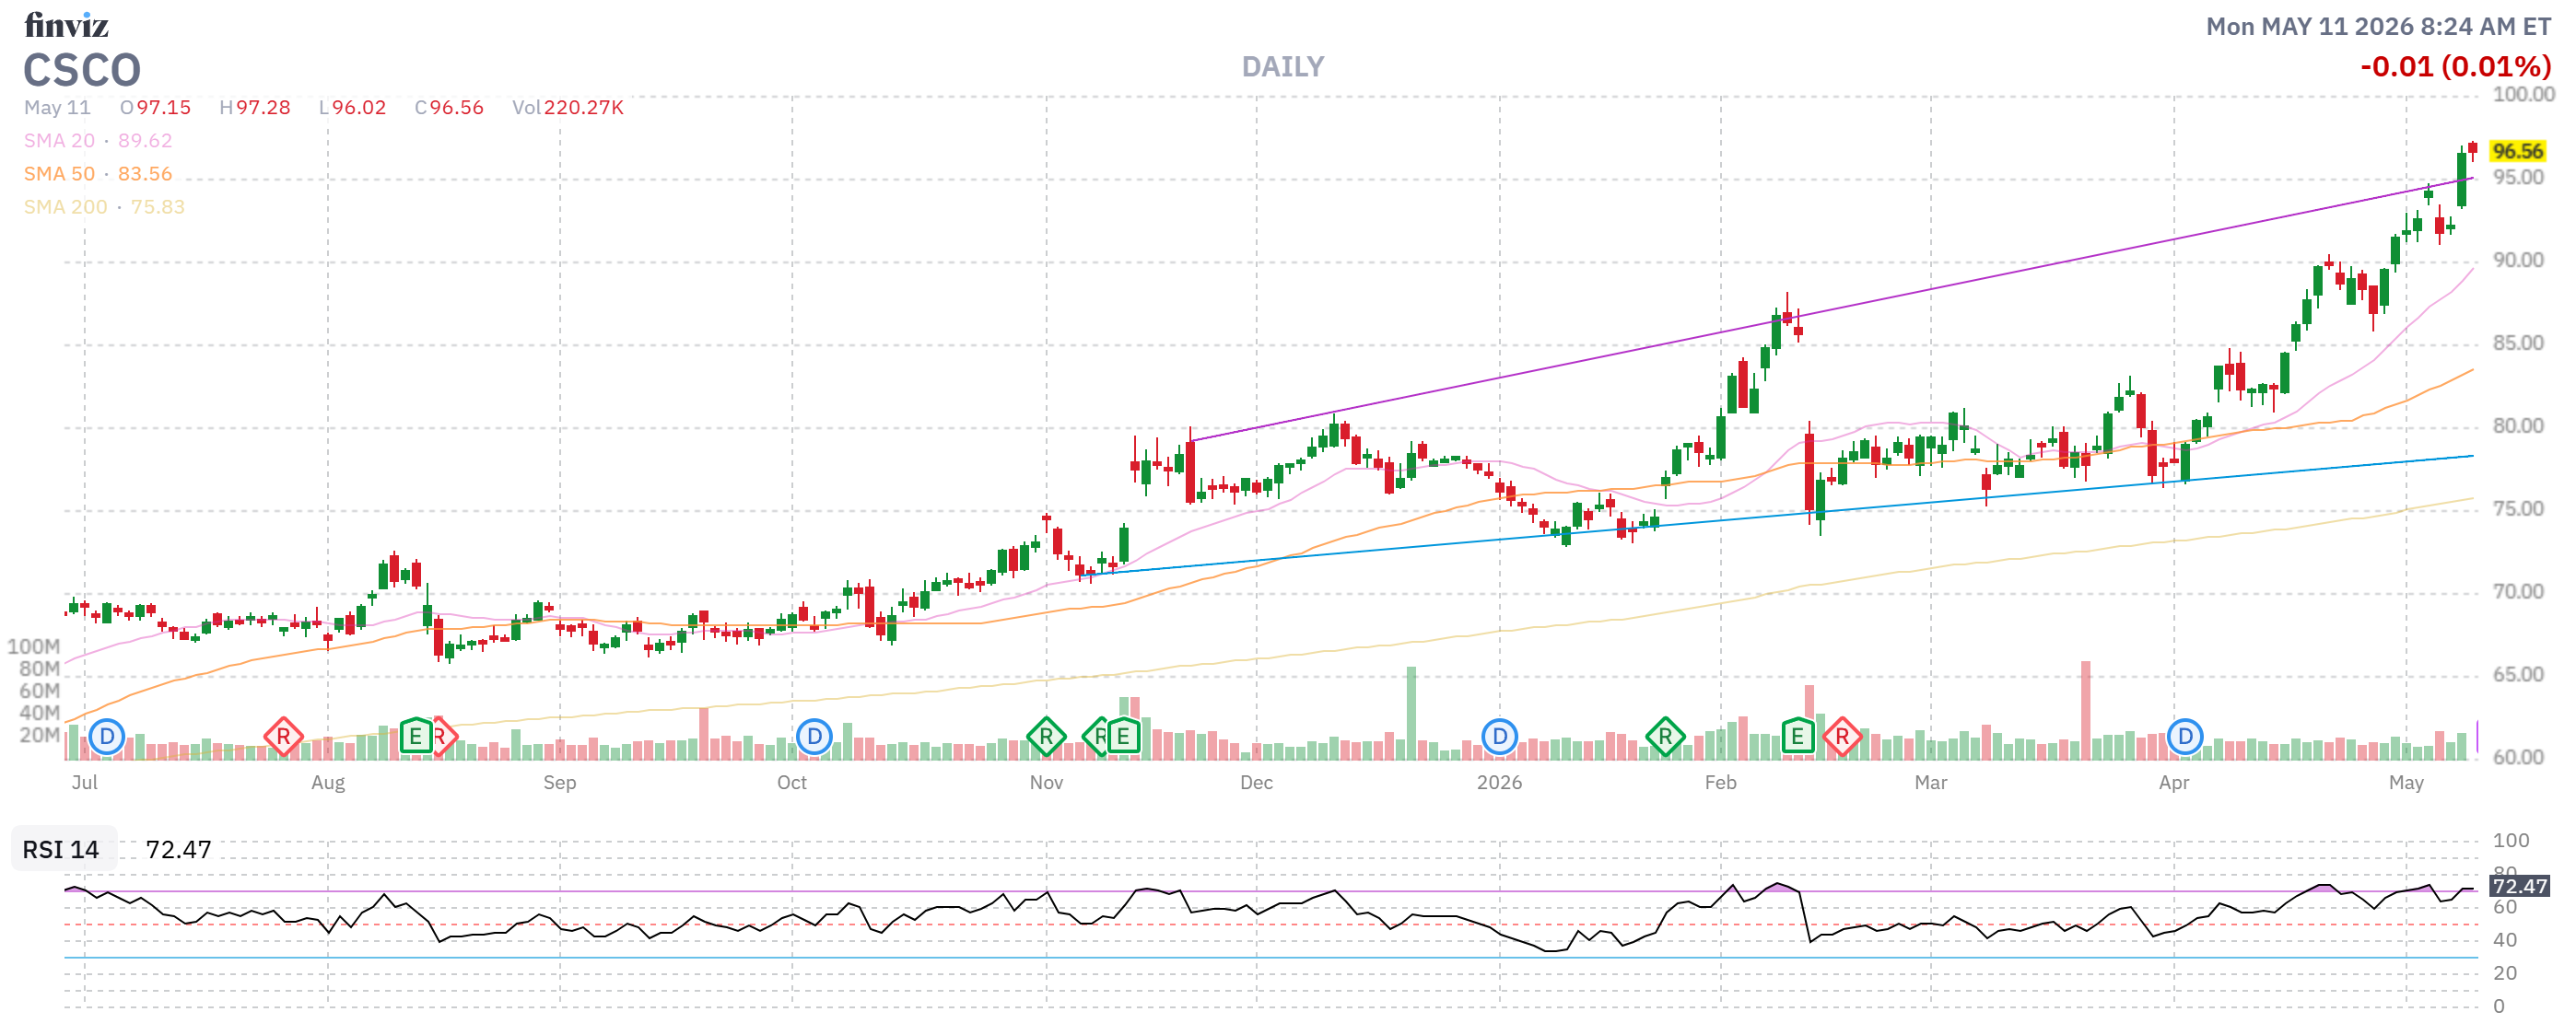Click the close price 96.56 in the OHLC row
This screenshot has width=2576, height=1035.
point(457,108)
